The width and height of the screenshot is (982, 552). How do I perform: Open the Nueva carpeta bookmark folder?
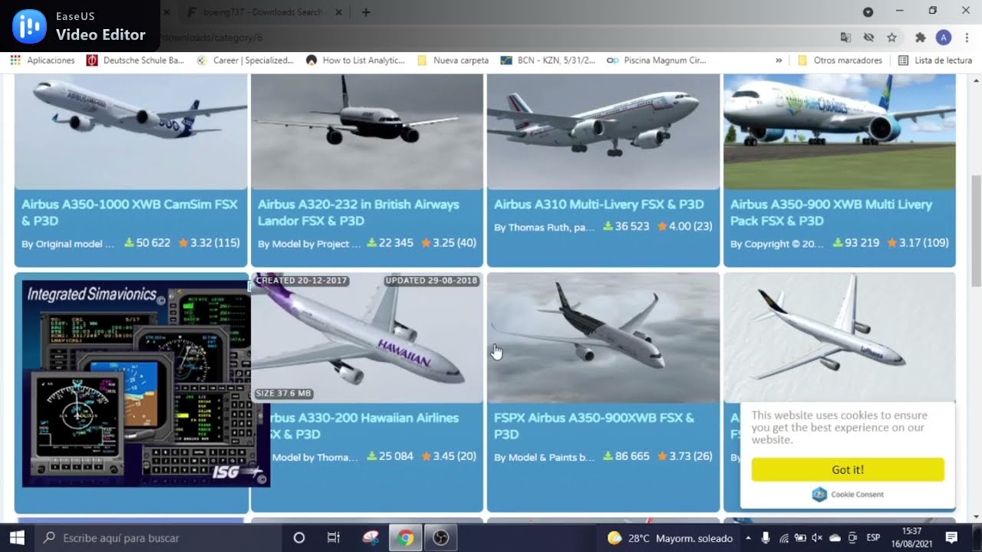coord(453,61)
